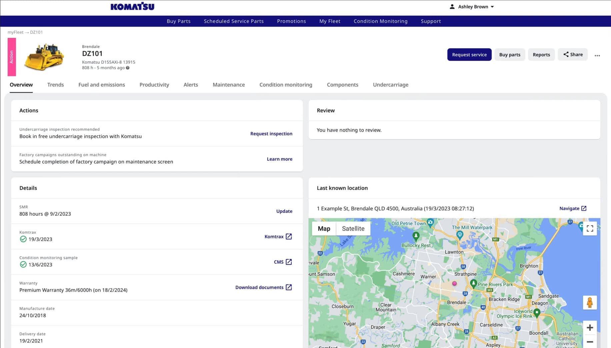This screenshot has height=348, width=611.
Task: Open the Share options
Action: point(573,55)
